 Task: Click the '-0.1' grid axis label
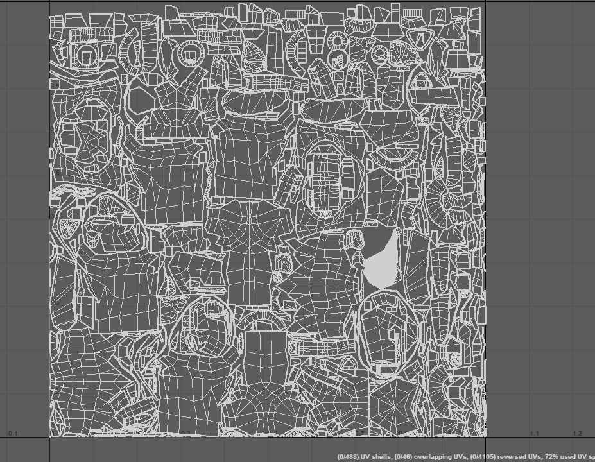(x=12, y=434)
